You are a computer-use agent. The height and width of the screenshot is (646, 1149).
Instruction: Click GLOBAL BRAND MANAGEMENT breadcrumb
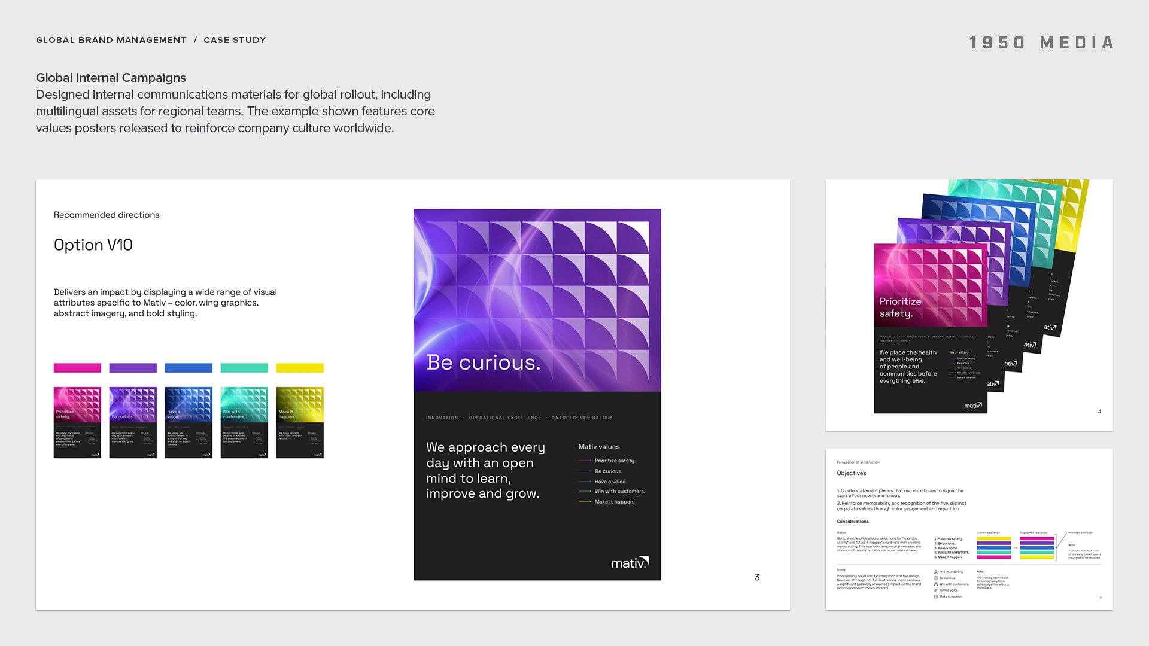pos(111,40)
